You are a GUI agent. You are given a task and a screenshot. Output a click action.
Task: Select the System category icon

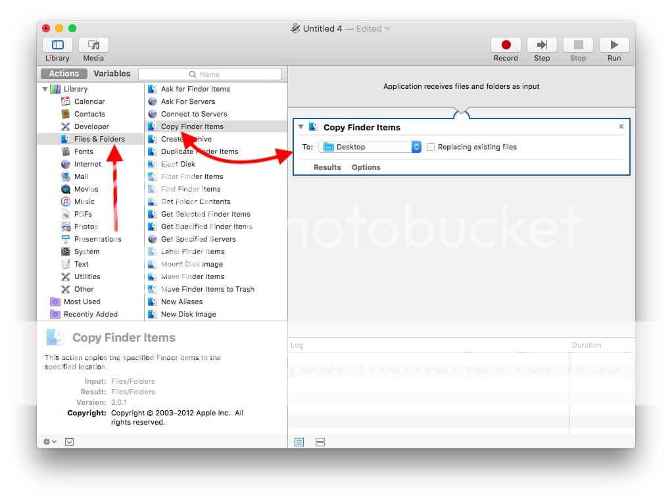click(x=66, y=251)
